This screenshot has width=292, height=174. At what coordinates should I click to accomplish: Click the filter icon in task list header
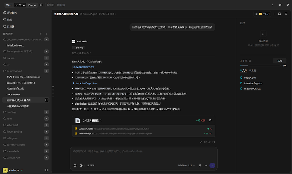(47, 33)
